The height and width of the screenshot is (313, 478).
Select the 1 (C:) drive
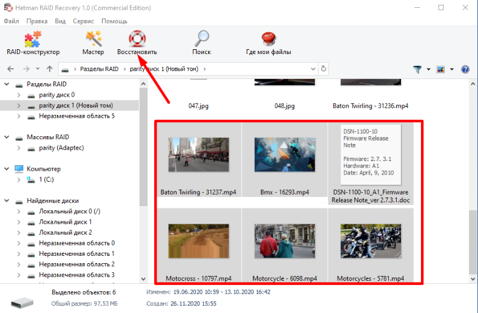46,179
